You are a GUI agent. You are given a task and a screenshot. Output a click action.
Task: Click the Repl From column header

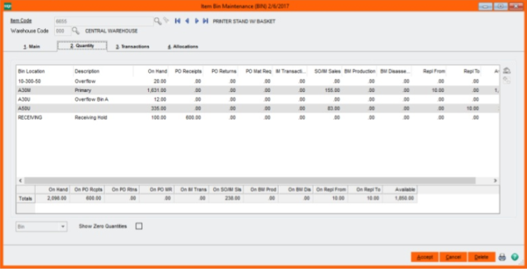tap(429, 71)
